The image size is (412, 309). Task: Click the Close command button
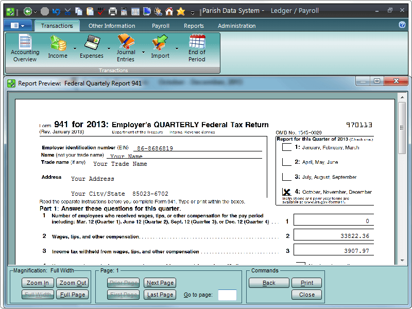[306, 295]
